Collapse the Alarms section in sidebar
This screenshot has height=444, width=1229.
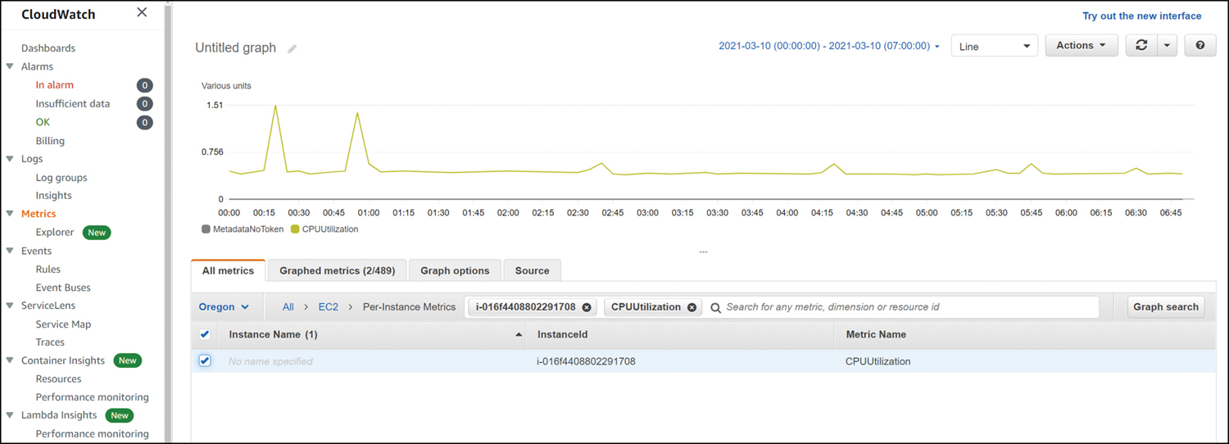(10, 66)
